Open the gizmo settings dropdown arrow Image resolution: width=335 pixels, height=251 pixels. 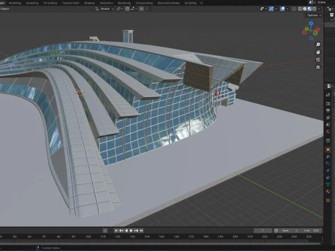click(276, 9)
